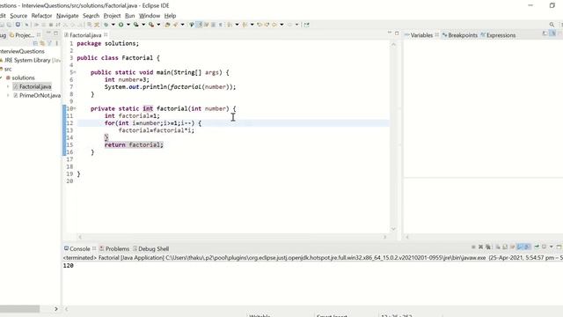
Task: Switch to the Variables view tab
Action: [421, 35]
